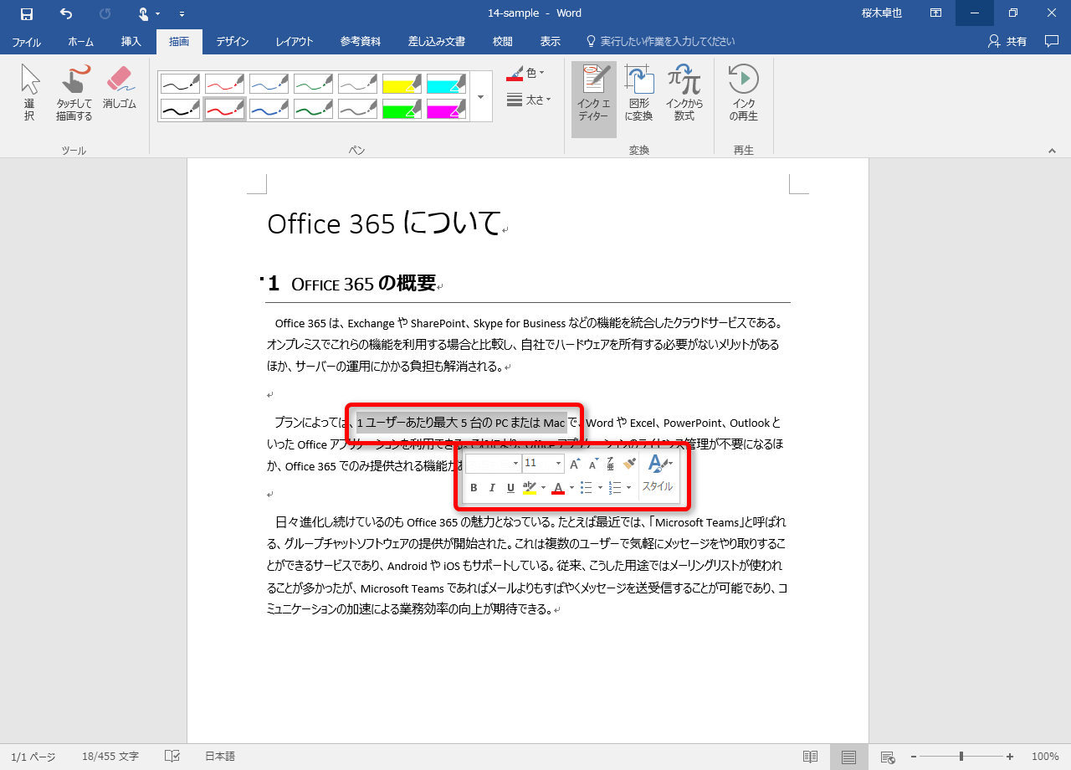
Task: Click account name 桜木卓也
Action: point(882,13)
